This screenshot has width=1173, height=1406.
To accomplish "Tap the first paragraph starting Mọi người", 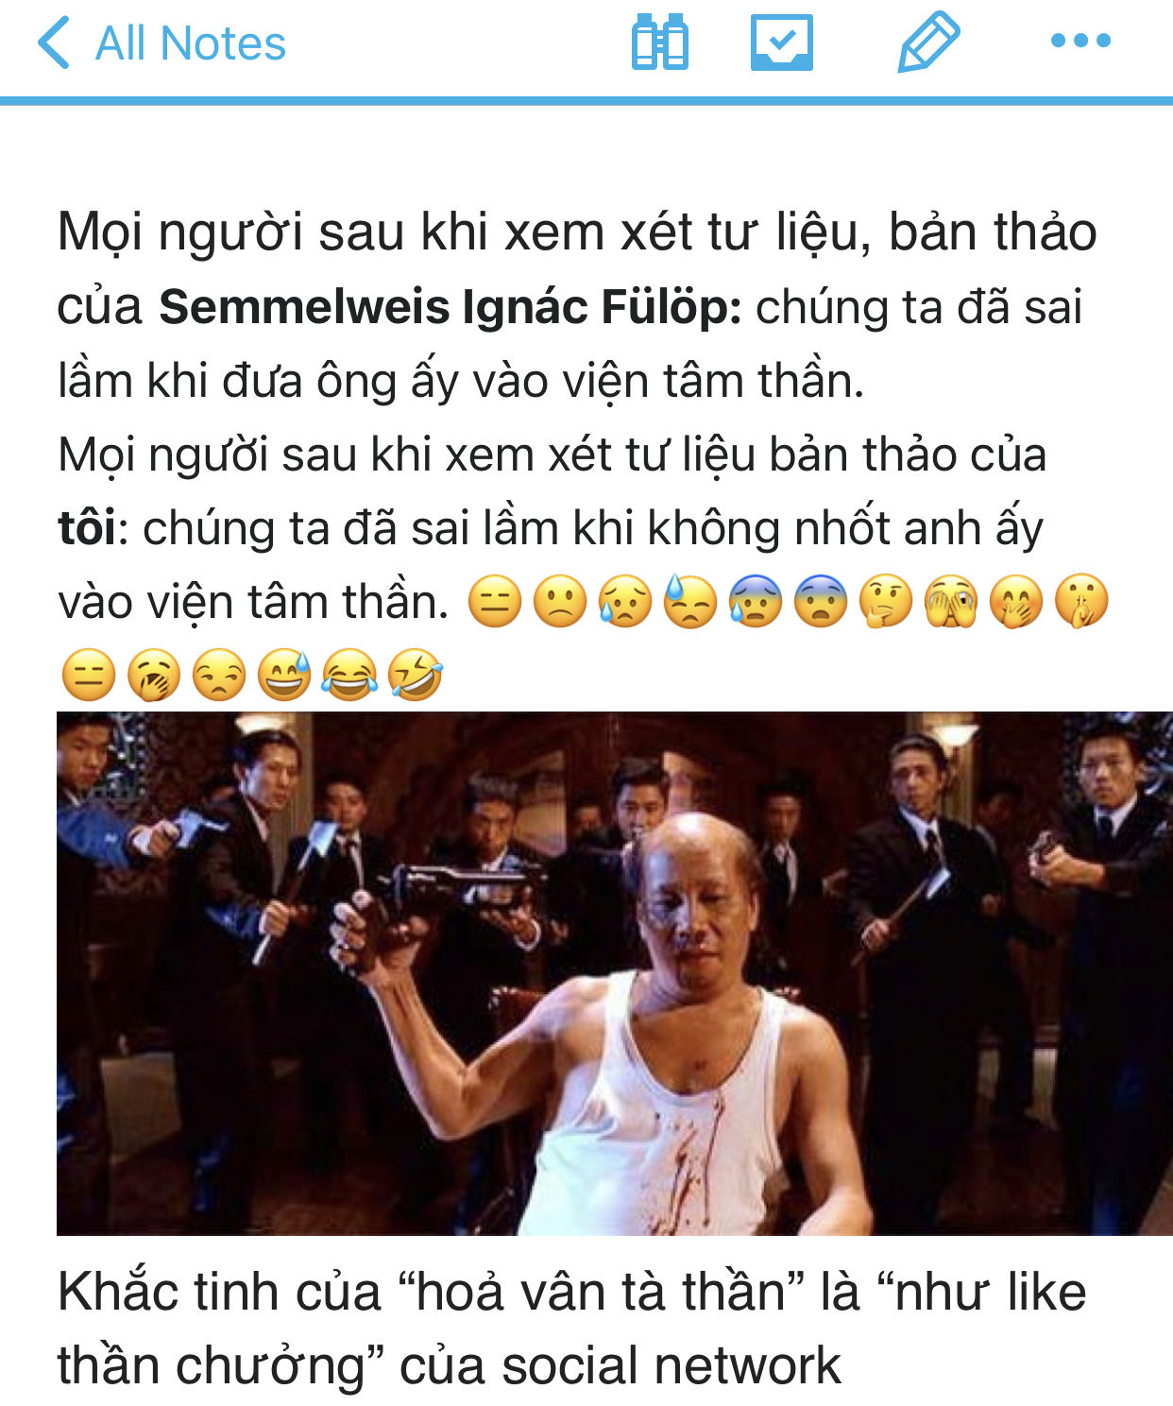I will click(x=577, y=306).
